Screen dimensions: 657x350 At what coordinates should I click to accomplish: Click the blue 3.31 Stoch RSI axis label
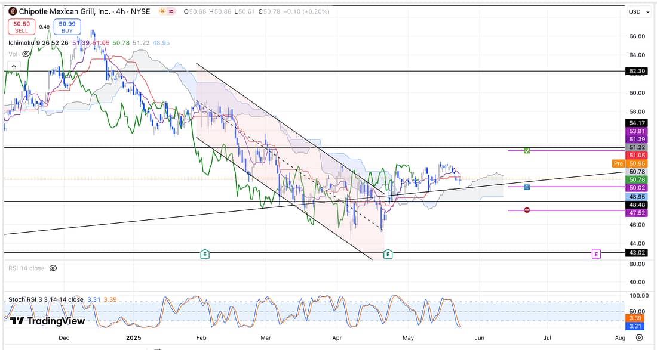pyautogui.click(x=636, y=326)
